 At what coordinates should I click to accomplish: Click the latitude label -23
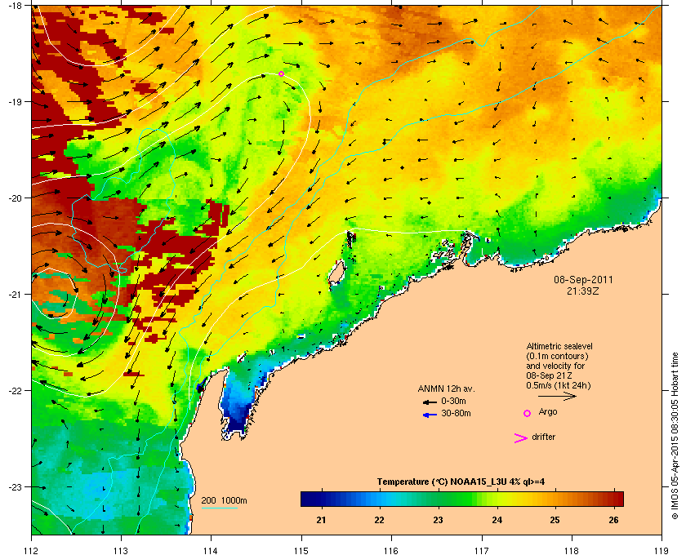pyautogui.click(x=15, y=486)
